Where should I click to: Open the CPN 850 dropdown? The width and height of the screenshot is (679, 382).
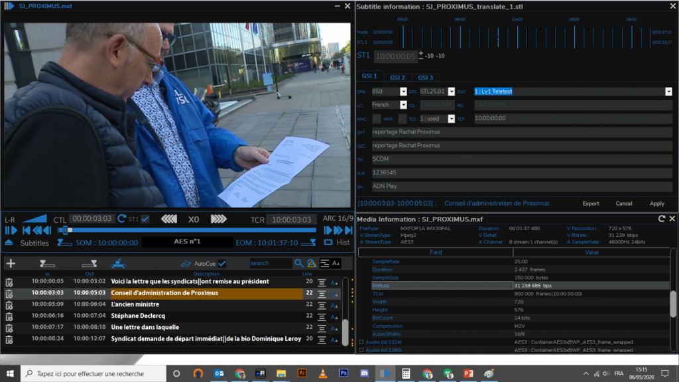[403, 92]
